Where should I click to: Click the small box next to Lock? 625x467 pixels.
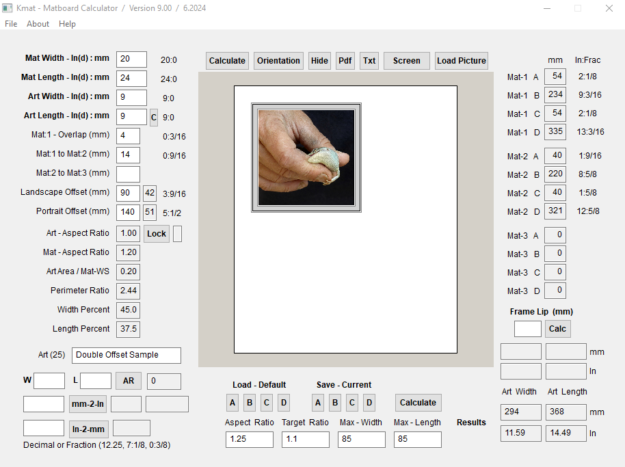pyautogui.click(x=178, y=234)
